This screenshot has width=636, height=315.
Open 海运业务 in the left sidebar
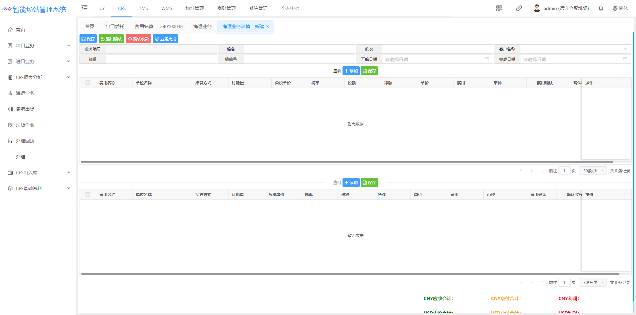point(25,93)
